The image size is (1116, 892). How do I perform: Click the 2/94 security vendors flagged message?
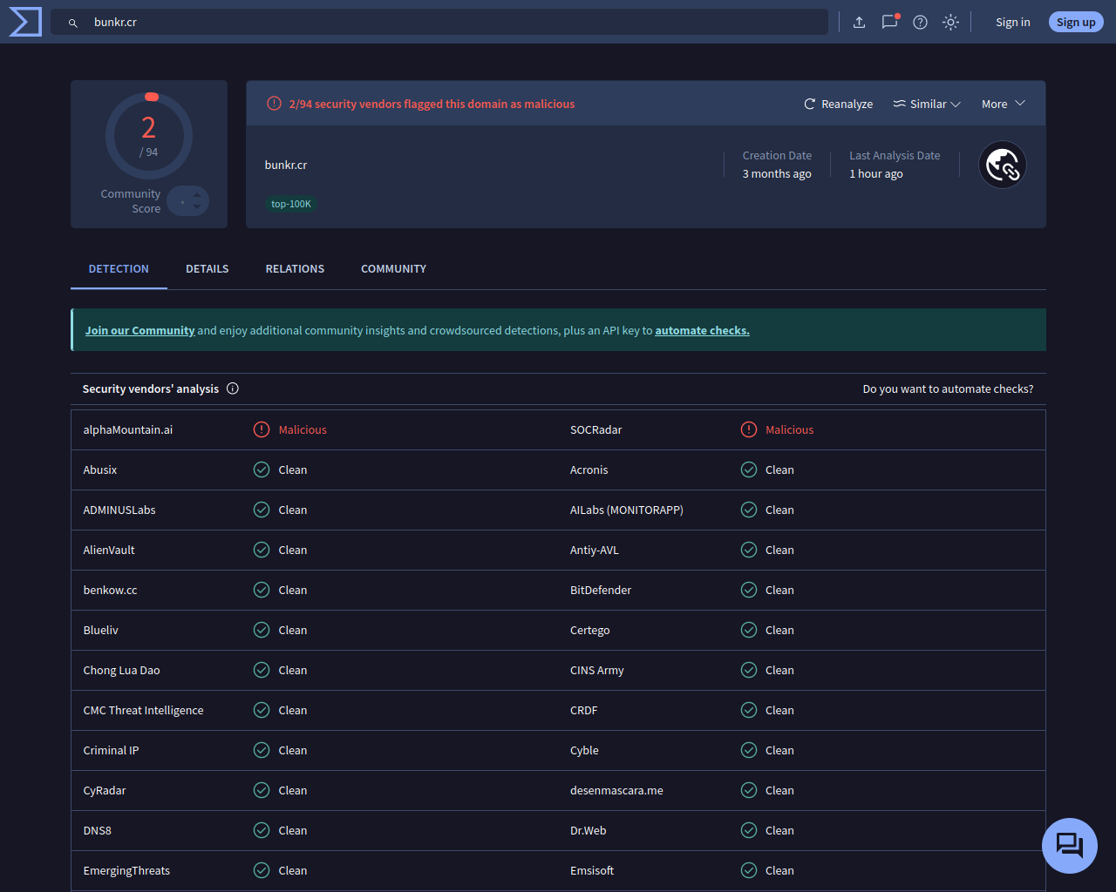[x=432, y=104]
